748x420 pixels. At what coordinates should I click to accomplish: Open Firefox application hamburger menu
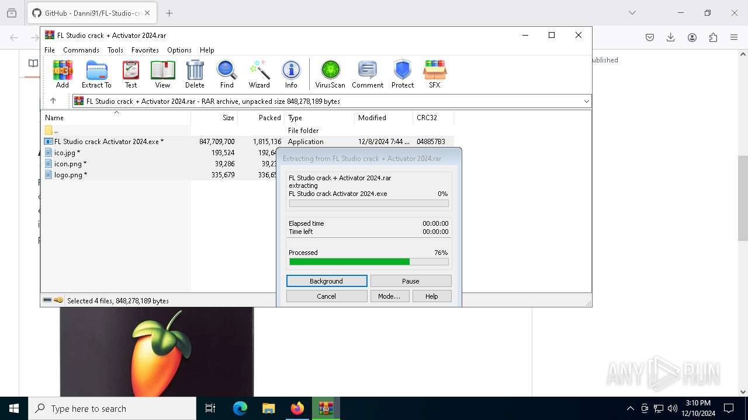coord(734,37)
